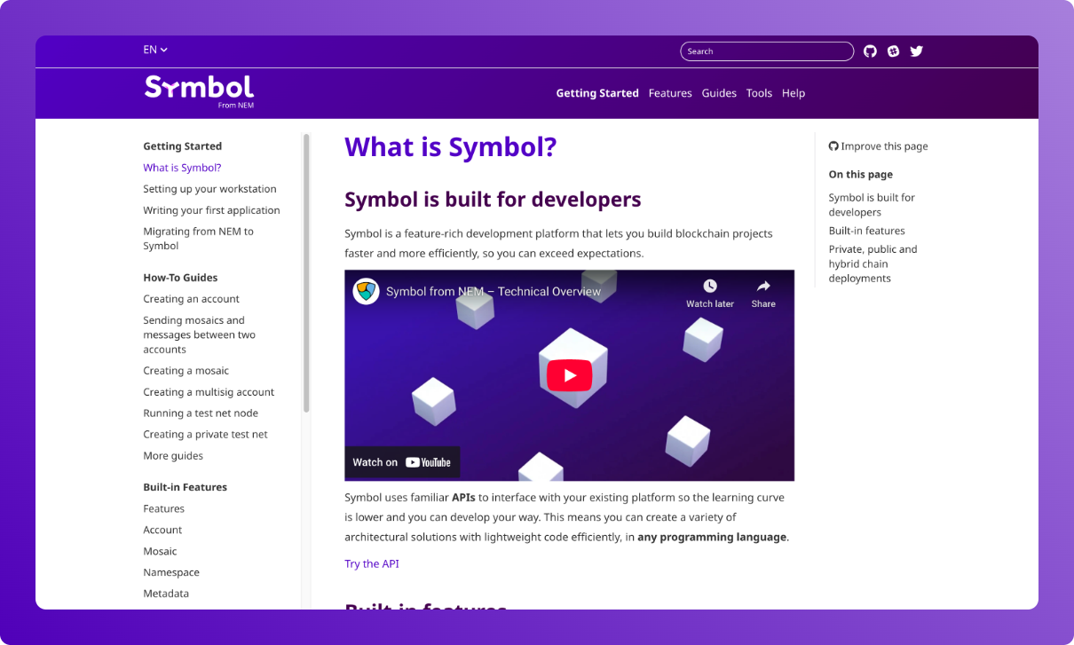Click inside the Search field
The image size is (1074, 645).
pos(766,51)
